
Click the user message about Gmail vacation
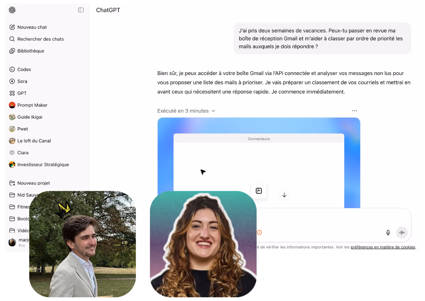click(x=322, y=39)
